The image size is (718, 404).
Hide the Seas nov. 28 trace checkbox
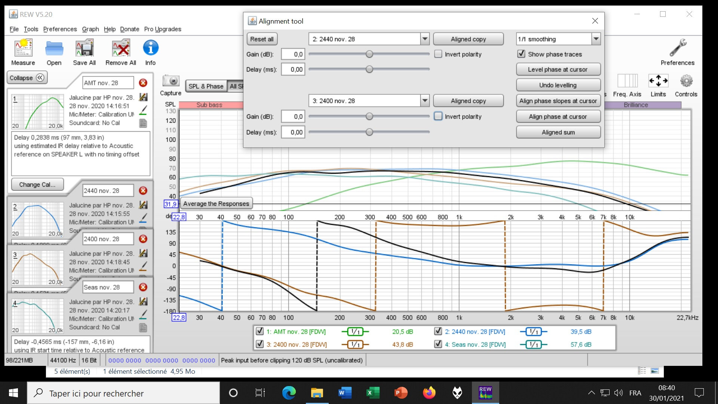(438, 344)
